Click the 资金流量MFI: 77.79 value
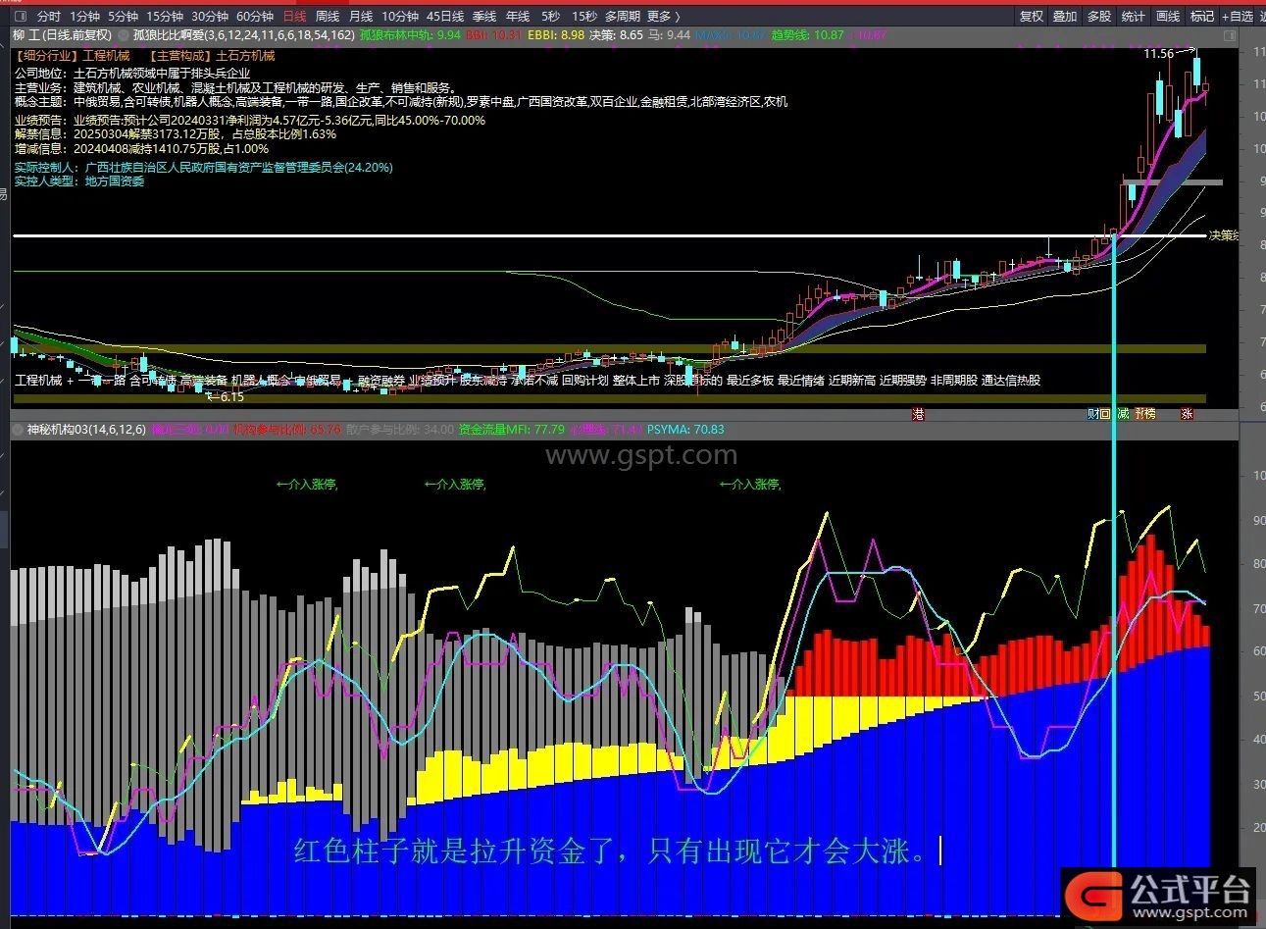This screenshot has width=1266, height=929. 511,429
